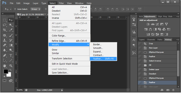The height and width of the screenshot is (93, 181).
Task: Choose Contract from the Modify submenu
Action: (103, 55)
